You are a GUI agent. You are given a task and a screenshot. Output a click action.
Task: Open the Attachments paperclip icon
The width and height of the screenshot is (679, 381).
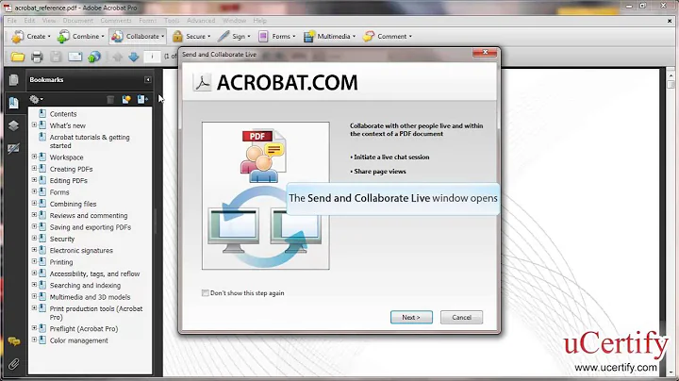[x=13, y=364]
